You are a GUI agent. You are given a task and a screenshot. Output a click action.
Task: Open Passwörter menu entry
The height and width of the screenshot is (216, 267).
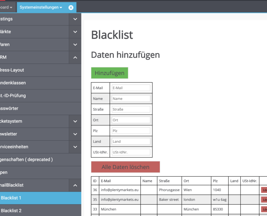(x=40, y=108)
